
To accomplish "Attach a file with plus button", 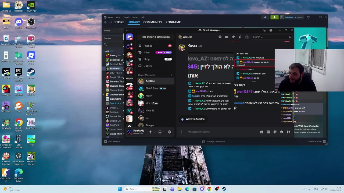I will 182,132.
